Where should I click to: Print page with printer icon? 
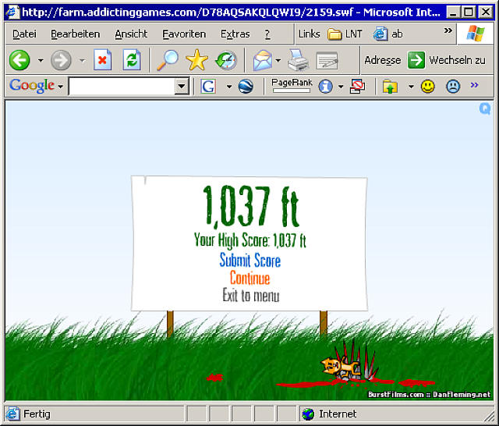298,60
